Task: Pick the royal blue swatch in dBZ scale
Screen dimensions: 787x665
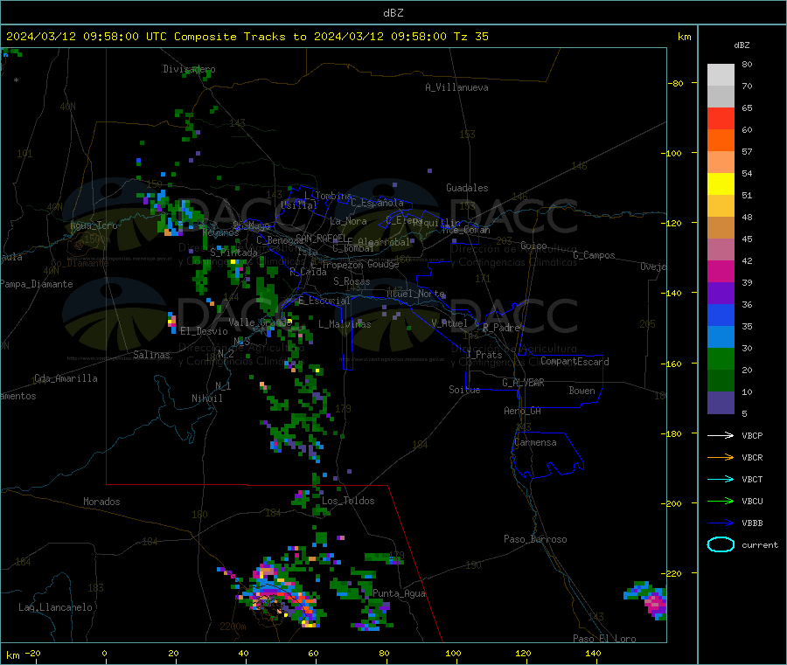Action: coord(721,315)
